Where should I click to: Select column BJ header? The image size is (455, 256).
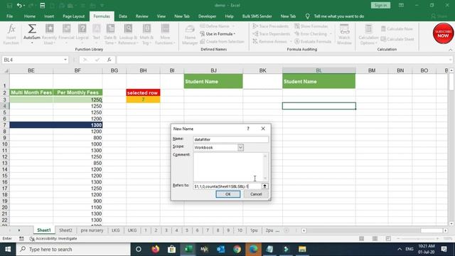(x=213, y=70)
